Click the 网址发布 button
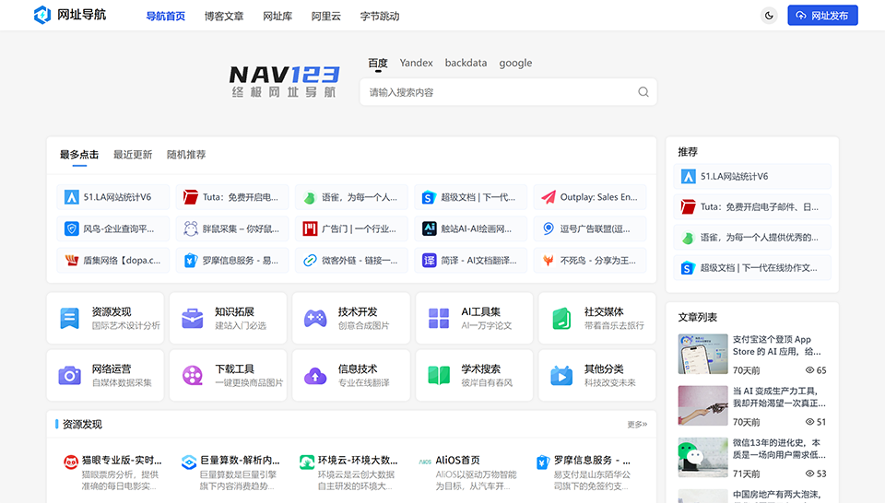Screen dimensions: 885x503 pyautogui.click(x=822, y=16)
